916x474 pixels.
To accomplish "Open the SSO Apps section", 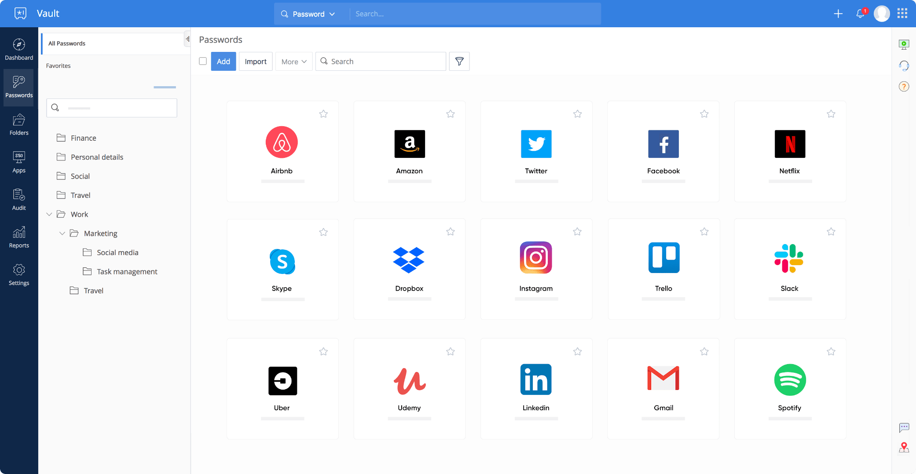I will click(19, 162).
